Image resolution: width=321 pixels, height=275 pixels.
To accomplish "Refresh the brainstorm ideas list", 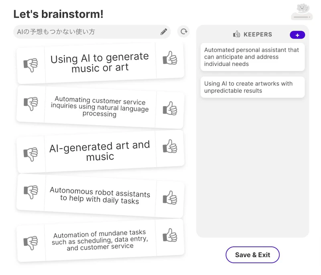I will tap(184, 31).
